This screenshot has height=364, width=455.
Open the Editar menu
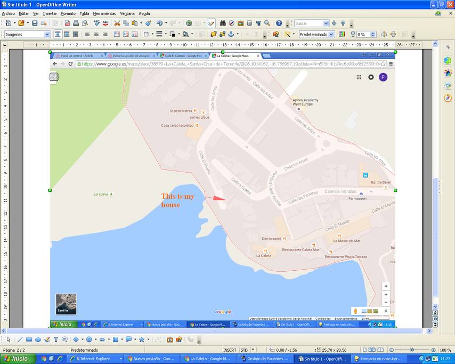click(x=24, y=14)
